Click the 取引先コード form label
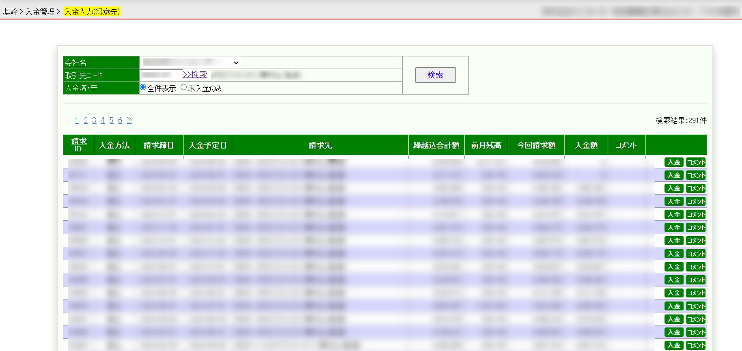The image size is (742, 351). (x=84, y=75)
